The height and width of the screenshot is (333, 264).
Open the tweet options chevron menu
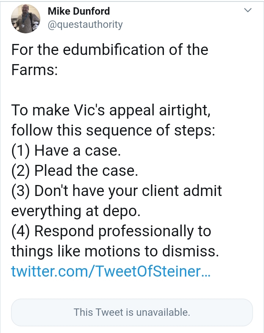coord(247,10)
